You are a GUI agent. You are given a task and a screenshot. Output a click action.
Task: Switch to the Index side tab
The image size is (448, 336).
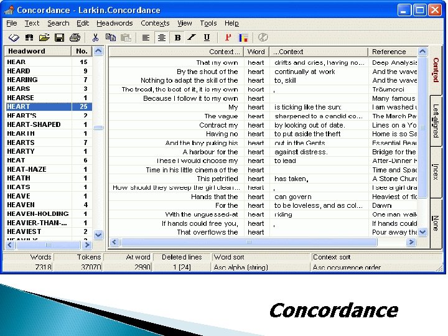(x=436, y=172)
